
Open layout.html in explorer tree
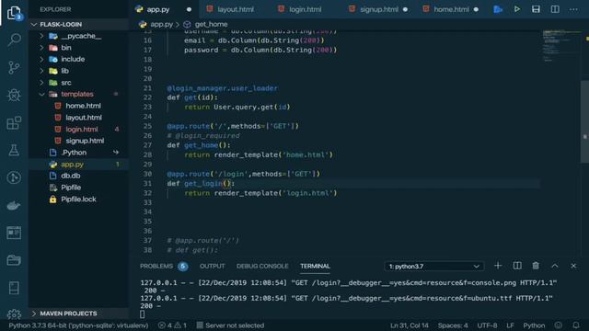(x=84, y=118)
